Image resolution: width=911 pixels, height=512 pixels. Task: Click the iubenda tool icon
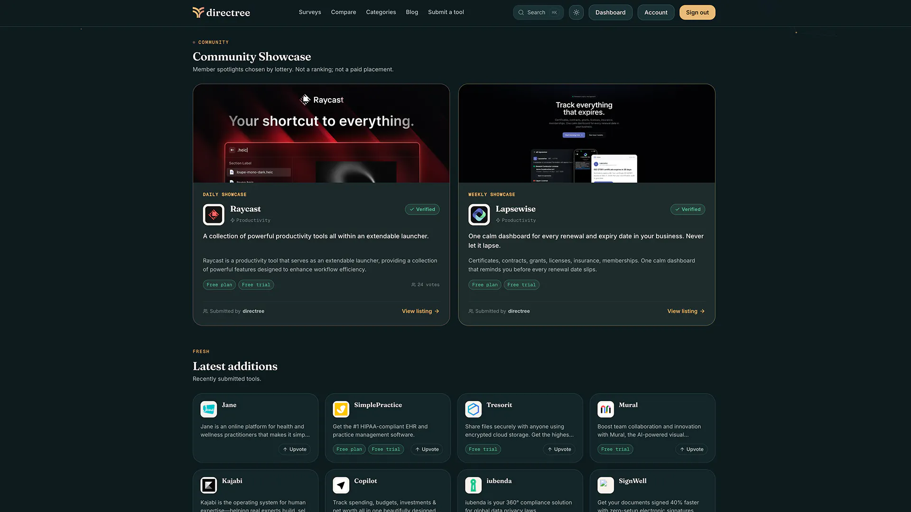tap(474, 485)
